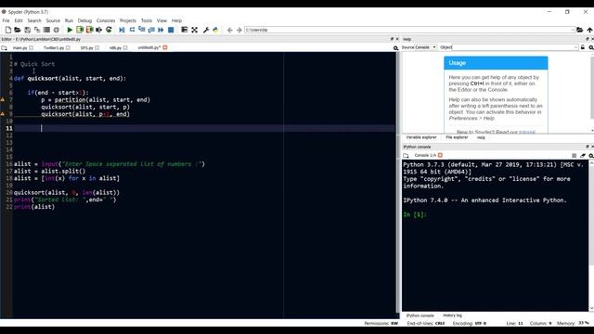
Task: Run selection or current line
Action: coord(99,30)
